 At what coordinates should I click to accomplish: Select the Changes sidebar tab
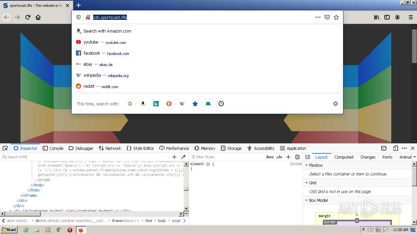(368, 157)
